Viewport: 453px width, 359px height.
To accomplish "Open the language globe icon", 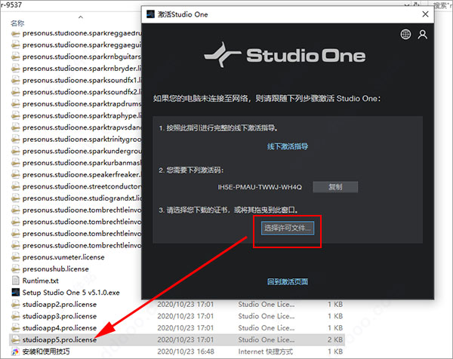I will [x=405, y=35].
